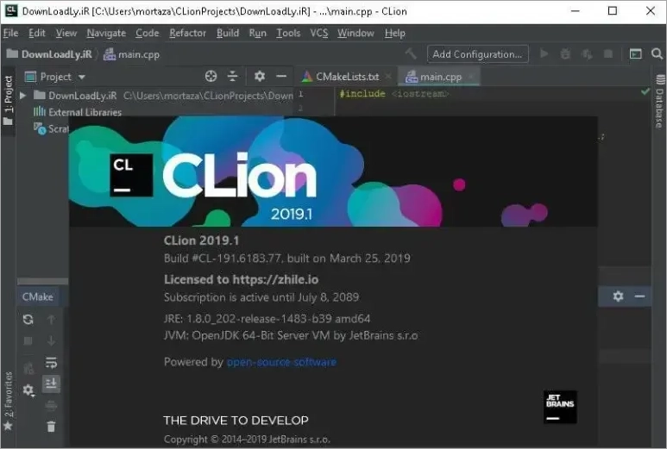Toggle soft-wrap icon in CMake panel

(51, 362)
